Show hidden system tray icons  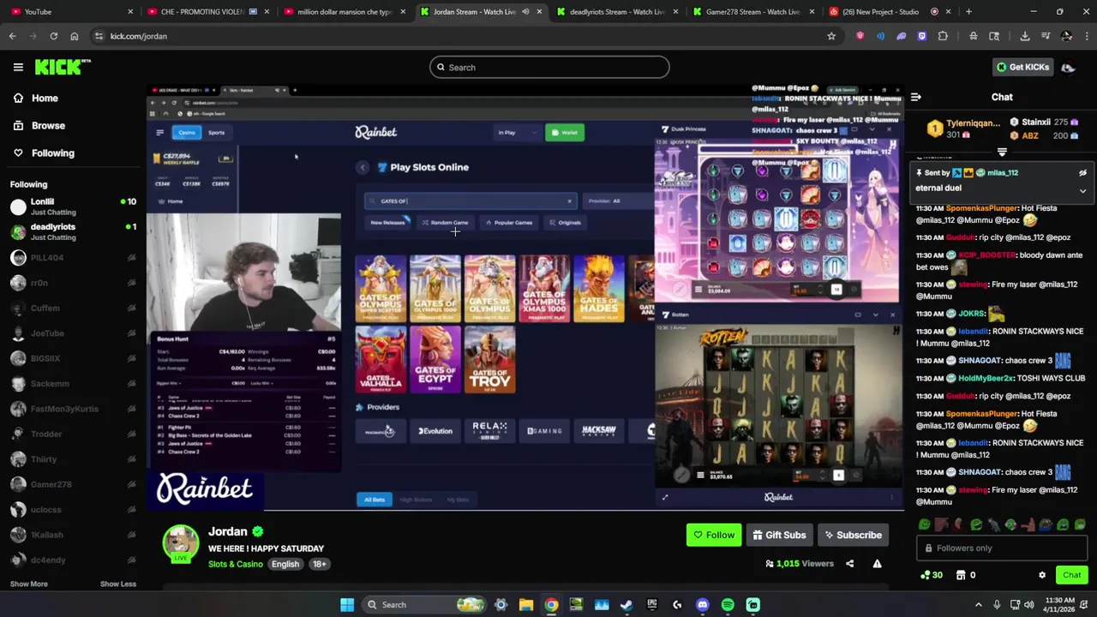[x=978, y=605]
